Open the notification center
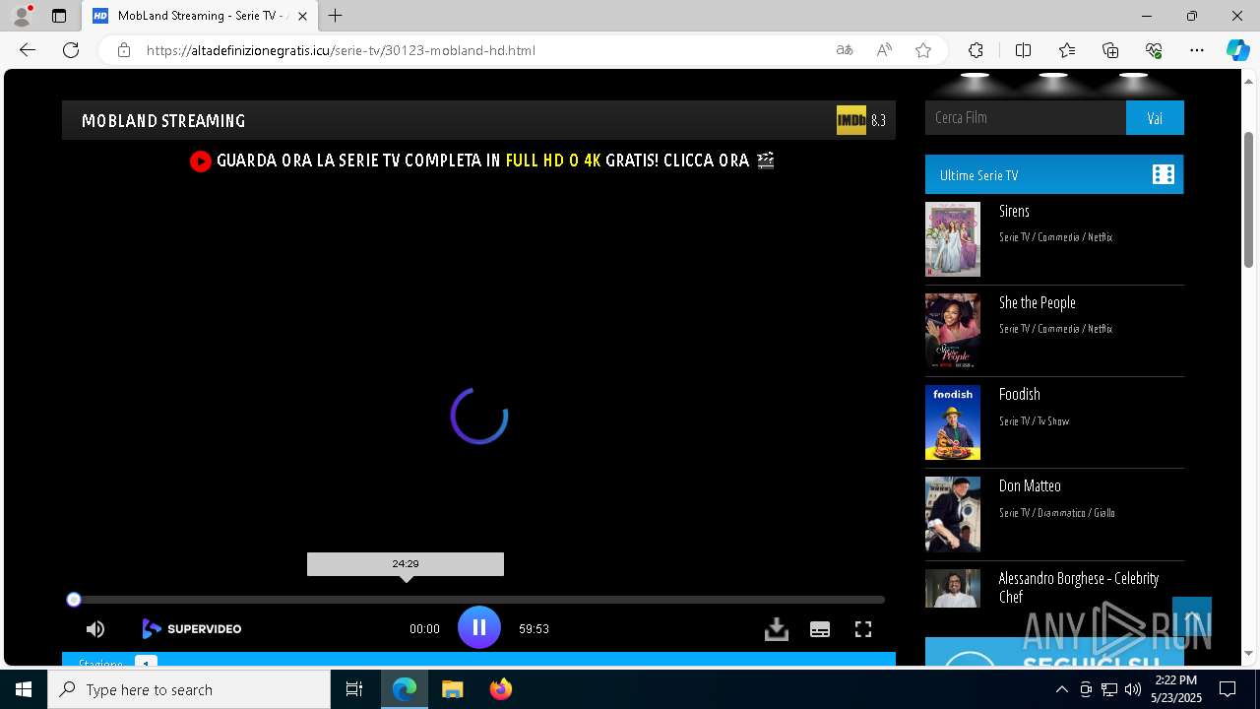The height and width of the screenshot is (709, 1260). coord(1228,689)
